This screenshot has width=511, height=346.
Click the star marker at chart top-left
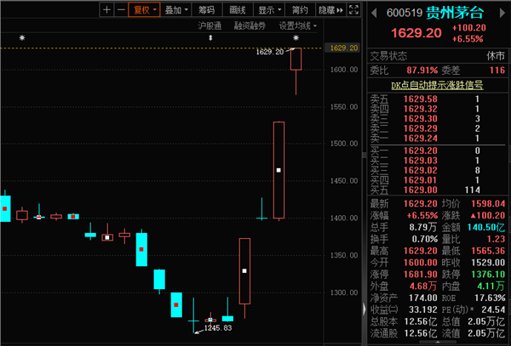22,39
